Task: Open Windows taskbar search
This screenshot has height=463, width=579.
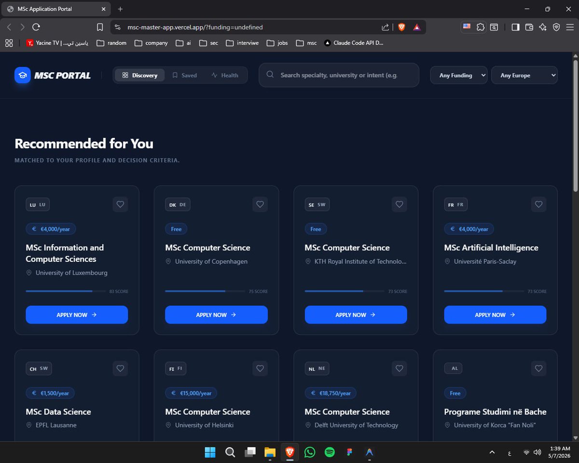Action: (x=230, y=452)
